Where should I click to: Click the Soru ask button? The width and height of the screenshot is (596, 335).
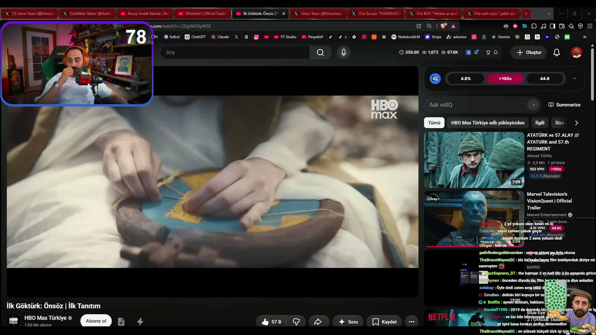[348, 322]
